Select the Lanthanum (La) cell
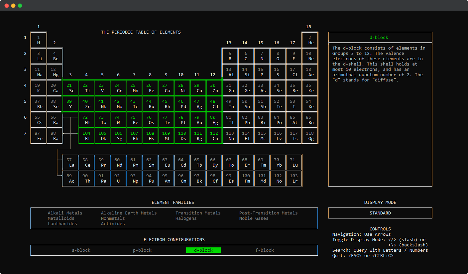The height and width of the screenshot is (274, 468). (70, 162)
